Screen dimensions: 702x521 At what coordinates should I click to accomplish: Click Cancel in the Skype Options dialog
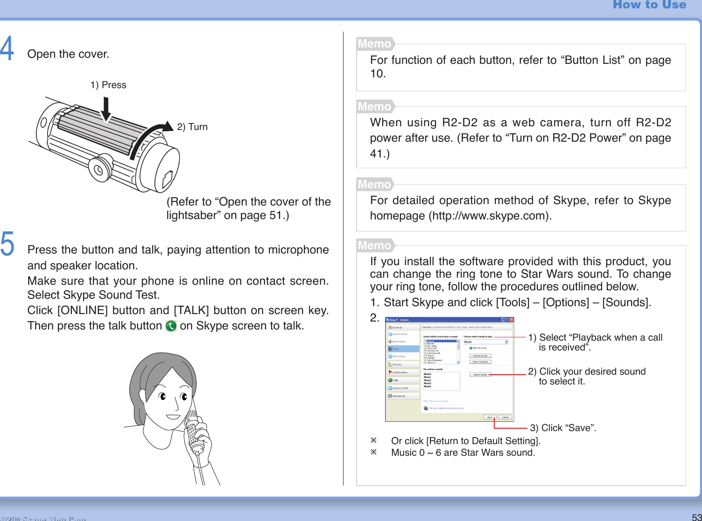(505, 417)
